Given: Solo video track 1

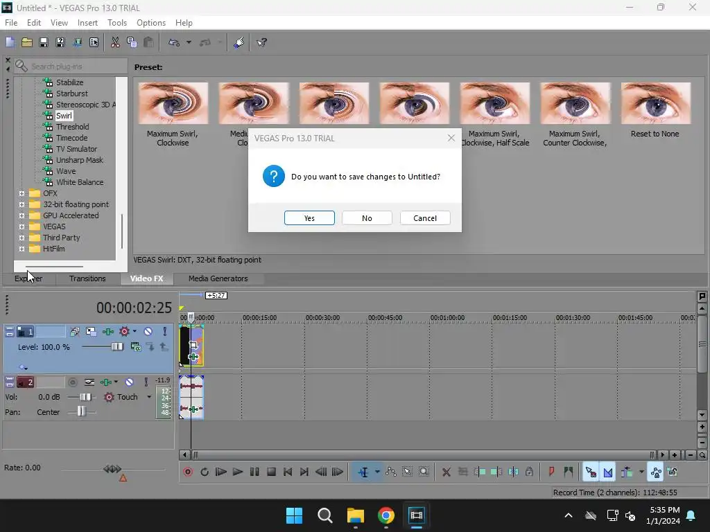Looking at the screenshot, I should [165, 332].
